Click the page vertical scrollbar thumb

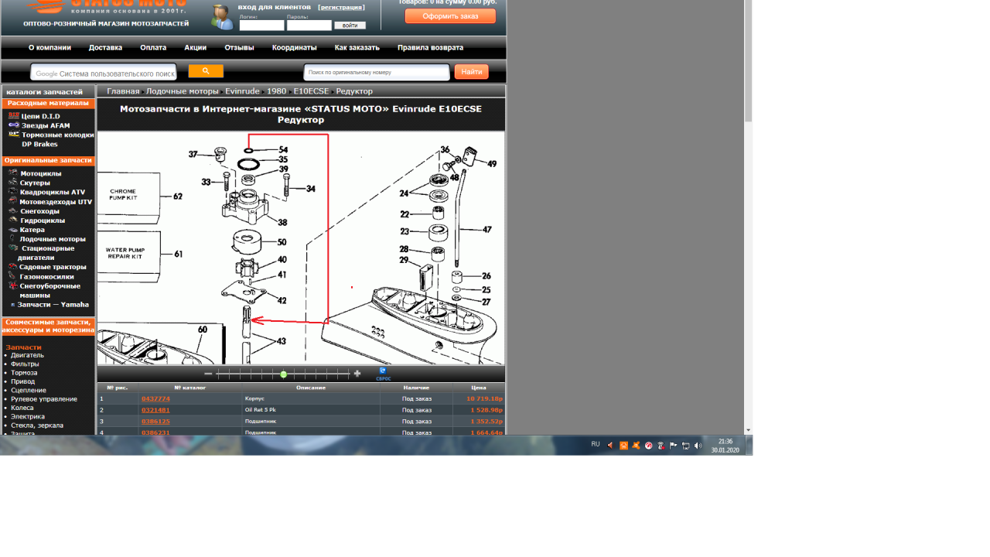[x=749, y=60]
